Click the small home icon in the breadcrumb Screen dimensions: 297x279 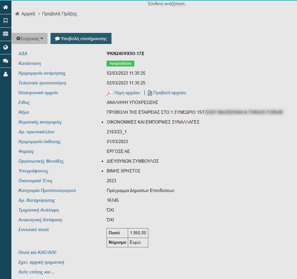pos(17,14)
